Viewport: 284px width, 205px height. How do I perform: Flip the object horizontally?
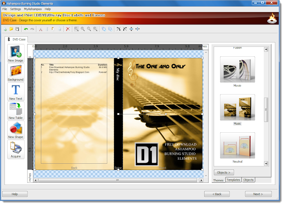point(138,29)
